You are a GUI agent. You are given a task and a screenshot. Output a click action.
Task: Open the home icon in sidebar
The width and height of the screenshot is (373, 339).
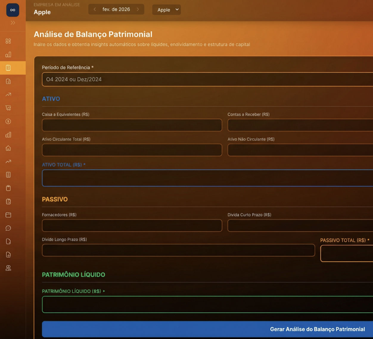click(8, 148)
